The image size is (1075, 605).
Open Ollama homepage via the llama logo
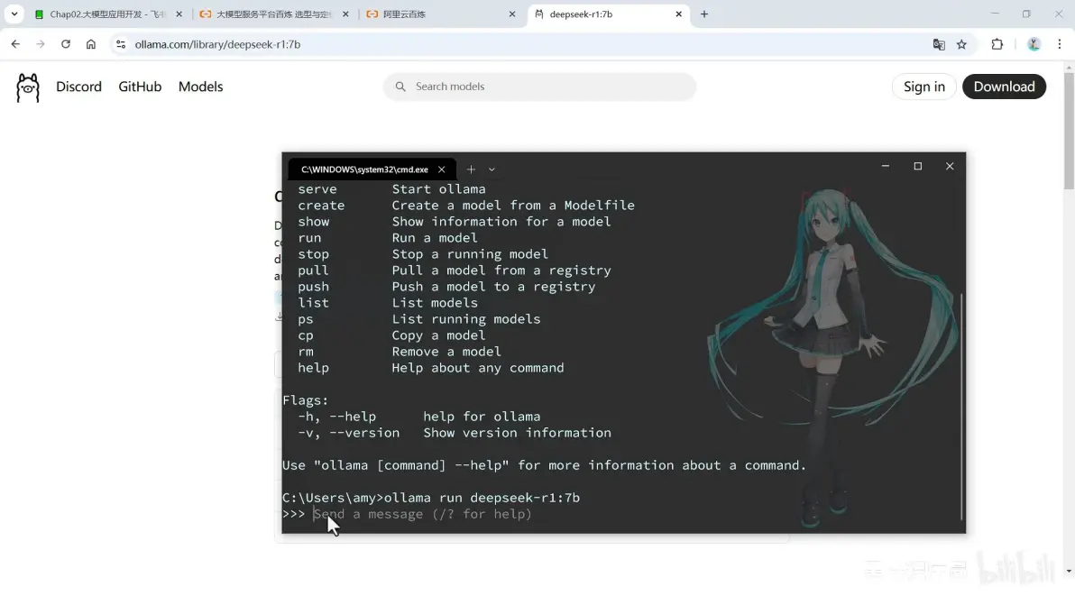click(x=27, y=87)
